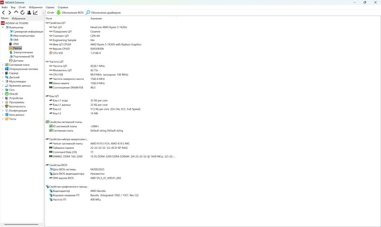Click the Отчёт report toolbar button
The width and height of the screenshot is (381, 227).
coord(48,13)
